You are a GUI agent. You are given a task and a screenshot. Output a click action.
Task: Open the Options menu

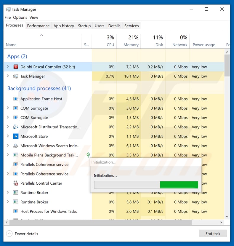click(x=20, y=17)
